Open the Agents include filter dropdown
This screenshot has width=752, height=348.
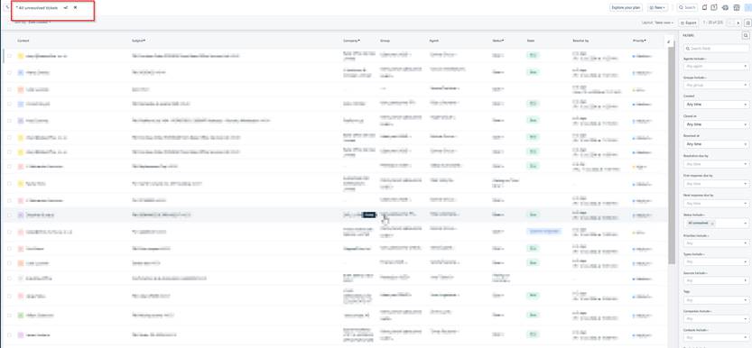(x=716, y=66)
